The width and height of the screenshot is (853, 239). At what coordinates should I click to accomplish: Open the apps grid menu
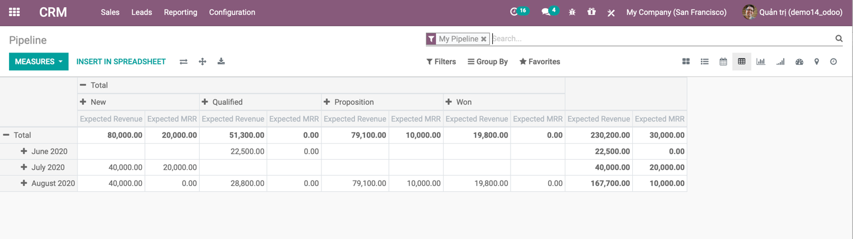coord(14,12)
